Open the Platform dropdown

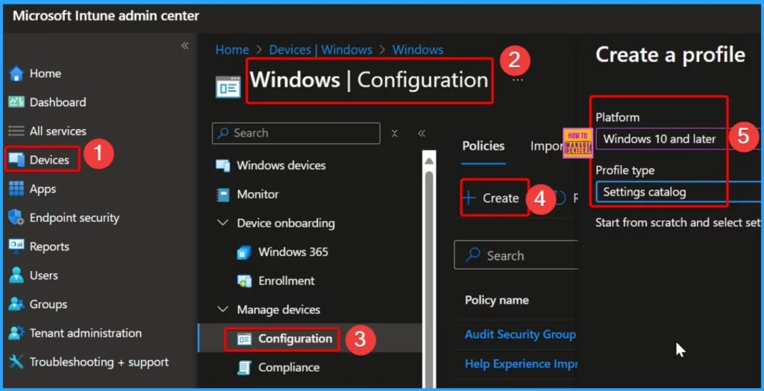click(x=679, y=140)
